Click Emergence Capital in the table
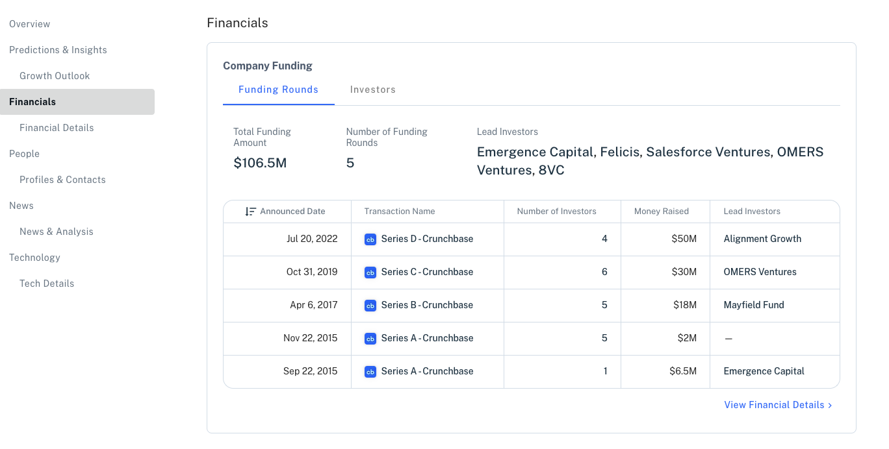This screenshot has width=889, height=449. 764,371
